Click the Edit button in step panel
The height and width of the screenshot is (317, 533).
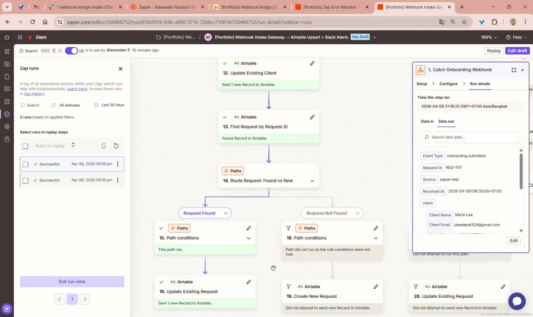click(x=514, y=241)
